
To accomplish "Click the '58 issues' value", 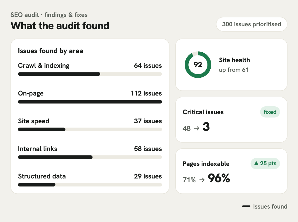I will [x=148, y=149].
